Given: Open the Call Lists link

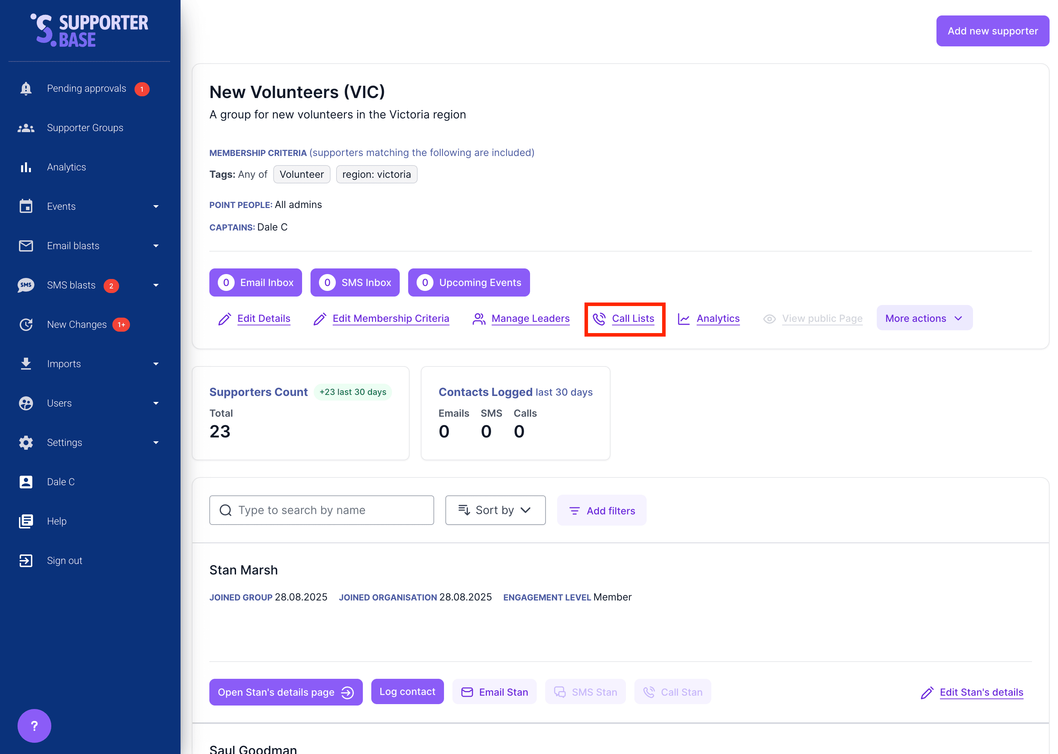Looking at the screenshot, I should pos(633,318).
